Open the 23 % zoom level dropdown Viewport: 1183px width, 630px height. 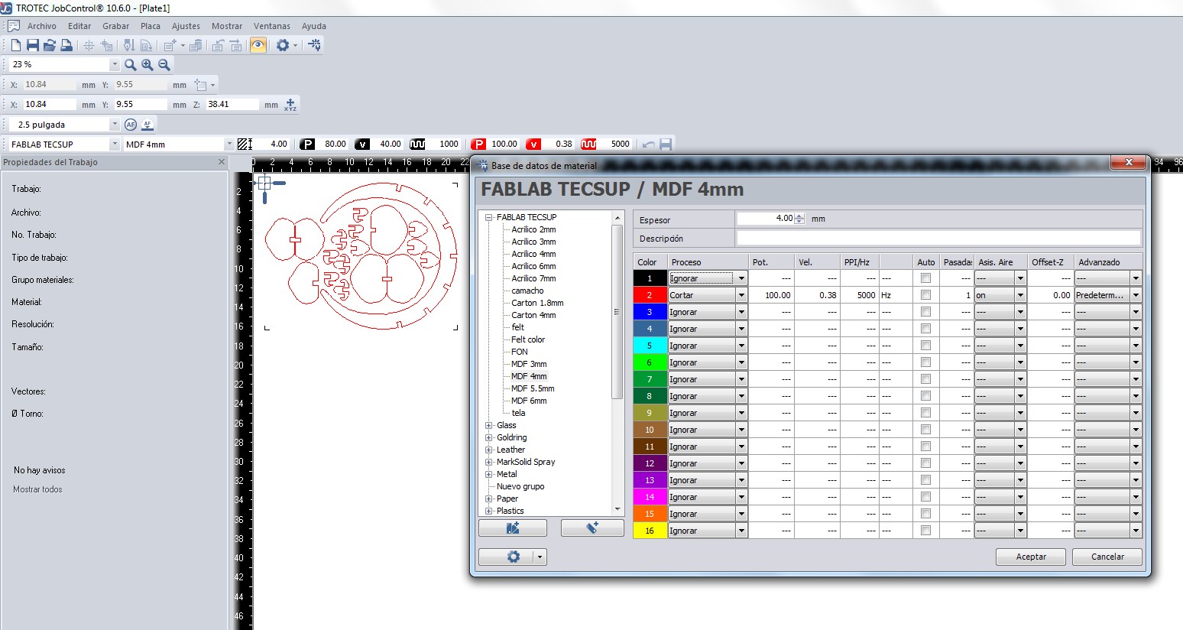115,65
